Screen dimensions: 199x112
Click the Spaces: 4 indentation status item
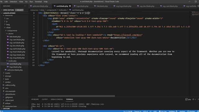click(137, 111)
